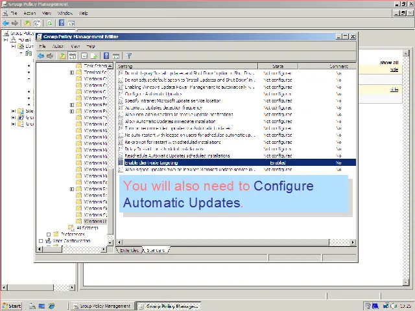The image size is (415, 311).
Task: Click scroll-down arrow of Editor tree scrollbar
Action: (x=110, y=242)
